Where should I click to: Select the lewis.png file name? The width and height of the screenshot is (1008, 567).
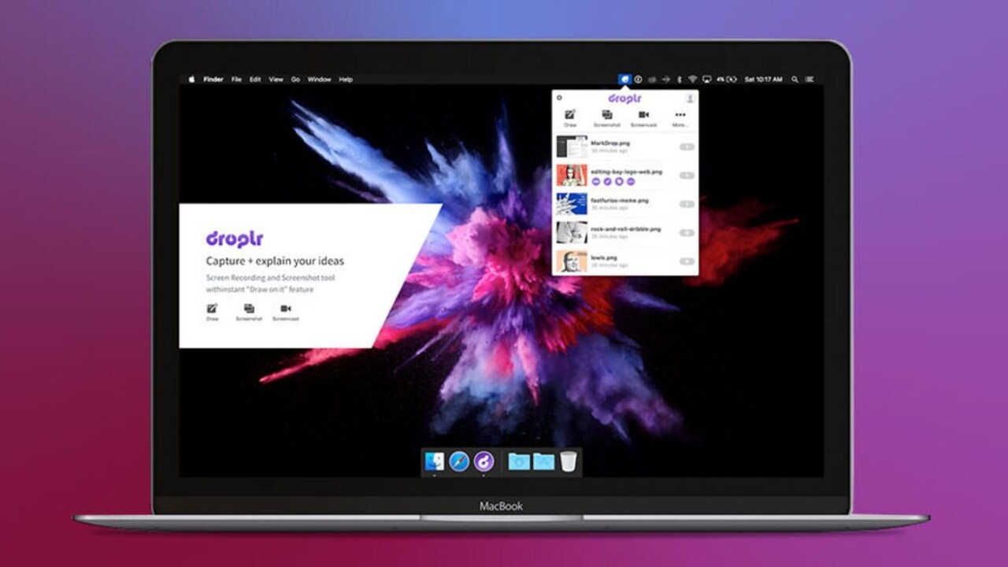(605, 258)
